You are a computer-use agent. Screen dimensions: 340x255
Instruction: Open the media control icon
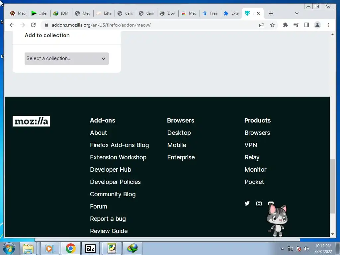click(296, 25)
